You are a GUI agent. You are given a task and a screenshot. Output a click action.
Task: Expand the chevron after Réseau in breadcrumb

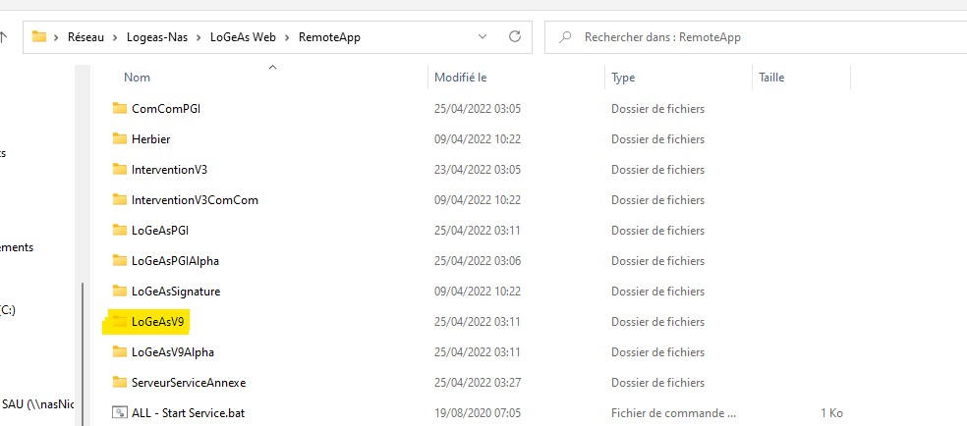click(116, 37)
